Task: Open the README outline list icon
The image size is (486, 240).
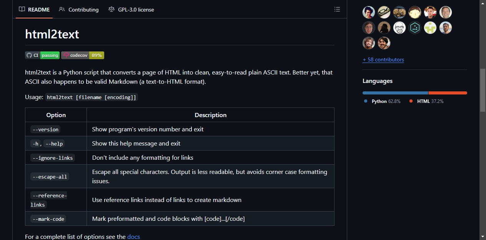Action: 337,10
